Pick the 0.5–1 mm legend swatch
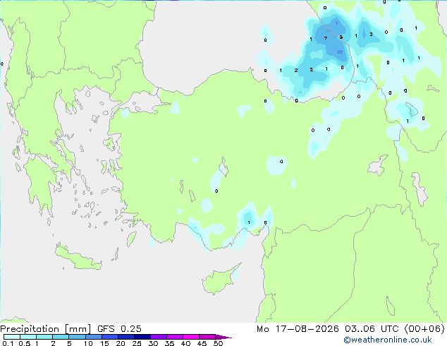The width and height of the screenshot is (447, 346). click(x=28, y=337)
